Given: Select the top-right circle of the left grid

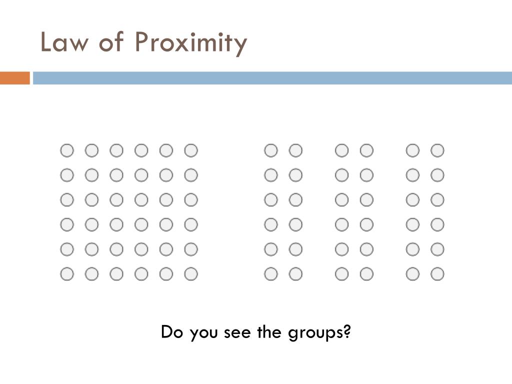Looking at the screenshot, I should coord(191,150).
